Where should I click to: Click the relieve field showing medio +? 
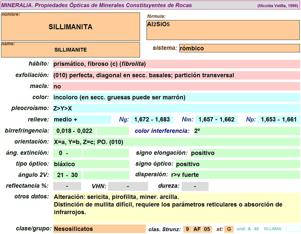click(82, 120)
